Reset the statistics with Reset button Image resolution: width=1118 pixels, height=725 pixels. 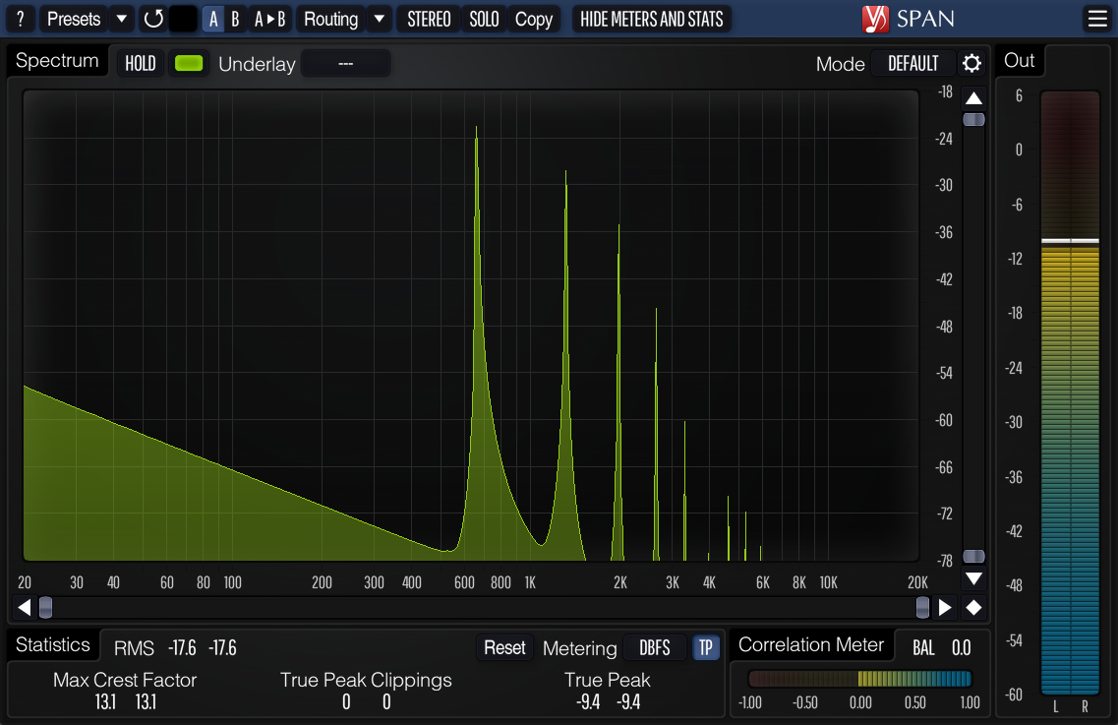[x=504, y=647]
